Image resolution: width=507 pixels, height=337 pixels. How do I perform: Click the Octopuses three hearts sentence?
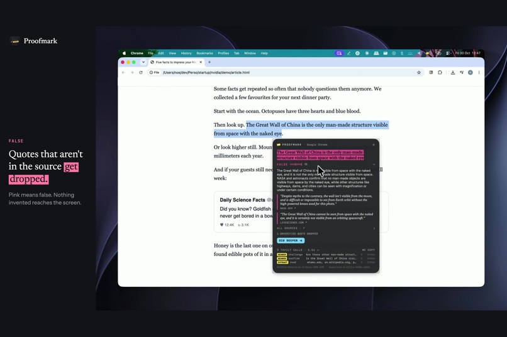coord(311,111)
